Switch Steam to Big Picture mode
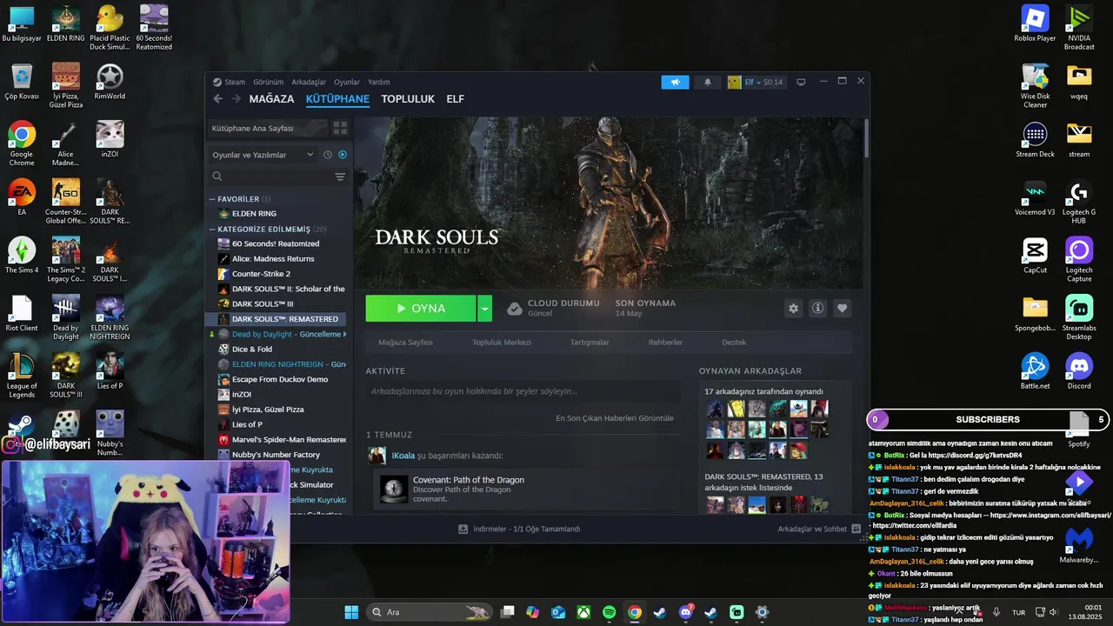 click(x=801, y=82)
